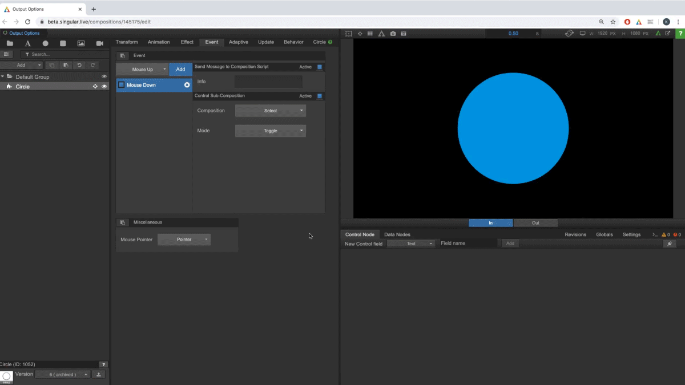
Task: Click the rotate orientation icon above preview
Action: pyautogui.click(x=570, y=34)
